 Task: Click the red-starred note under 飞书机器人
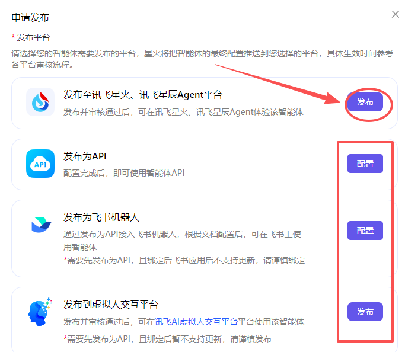[x=184, y=260]
